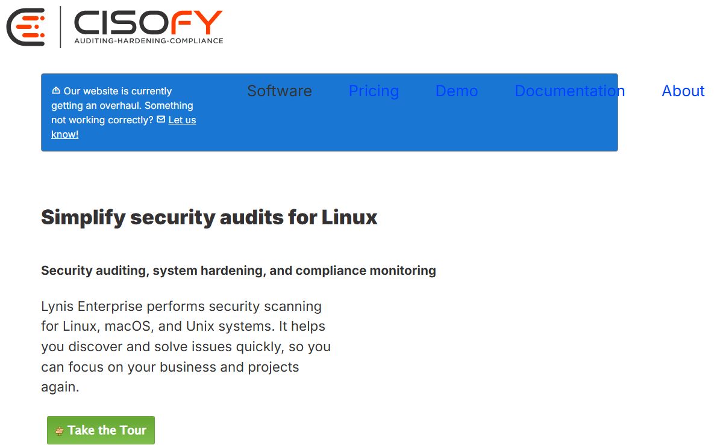
Task: Click the signpost icon on Tour button
Action: pos(59,431)
